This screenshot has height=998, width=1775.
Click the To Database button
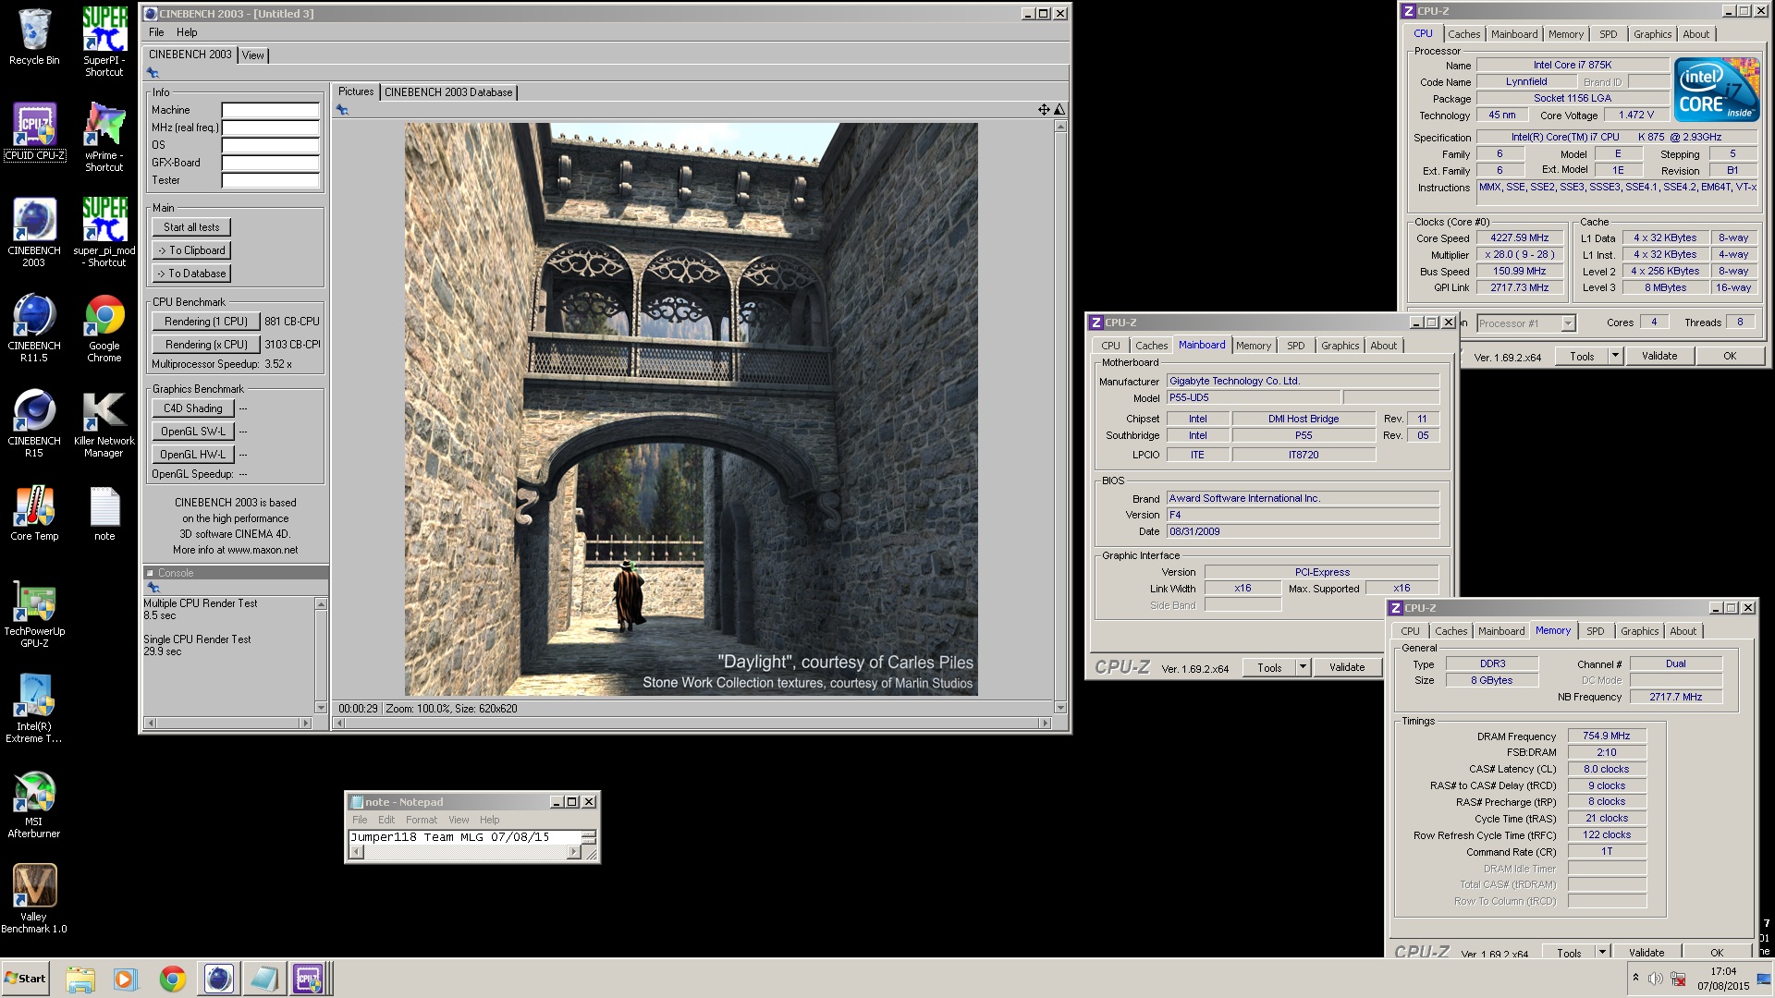click(191, 274)
